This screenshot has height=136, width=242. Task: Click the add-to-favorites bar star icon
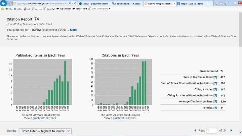point(2,9)
